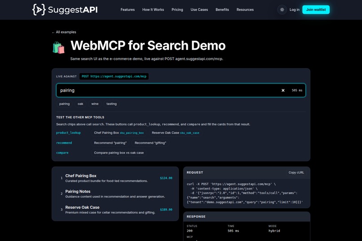362x241 pixels.
Task: Click the $124.00 price
Action: (166, 178)
